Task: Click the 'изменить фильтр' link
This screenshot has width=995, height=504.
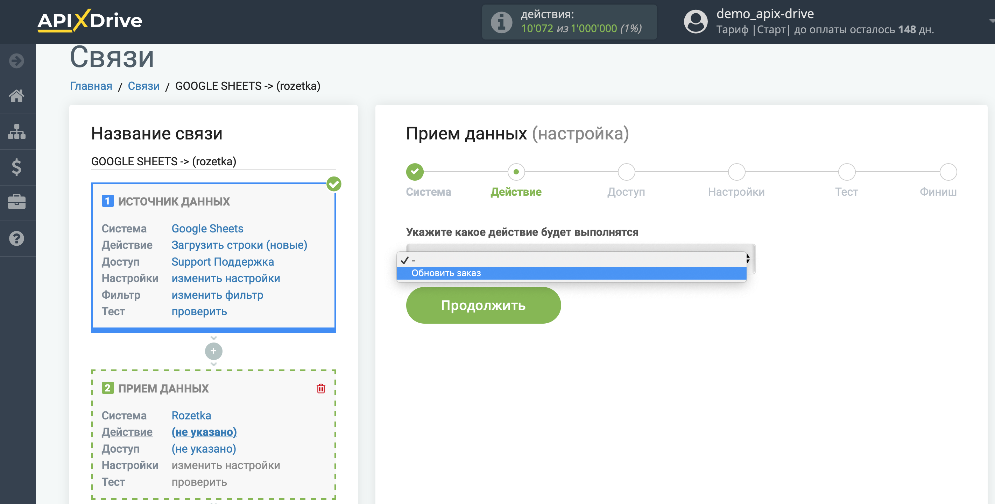Action: click(x=217, y=295)
